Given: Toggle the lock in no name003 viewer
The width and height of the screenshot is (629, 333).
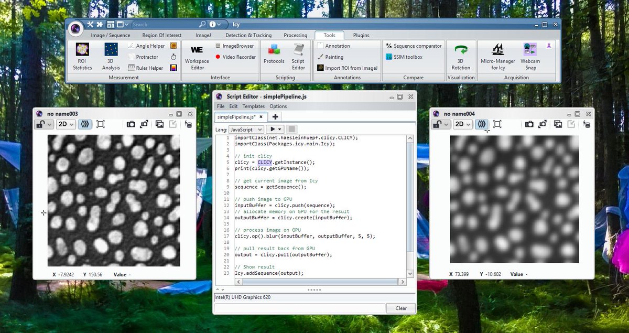Looking at the screenshot, I should (x=44, y=124).
